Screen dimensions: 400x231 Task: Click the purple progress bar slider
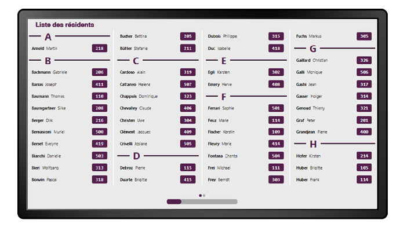pos(174,201)
